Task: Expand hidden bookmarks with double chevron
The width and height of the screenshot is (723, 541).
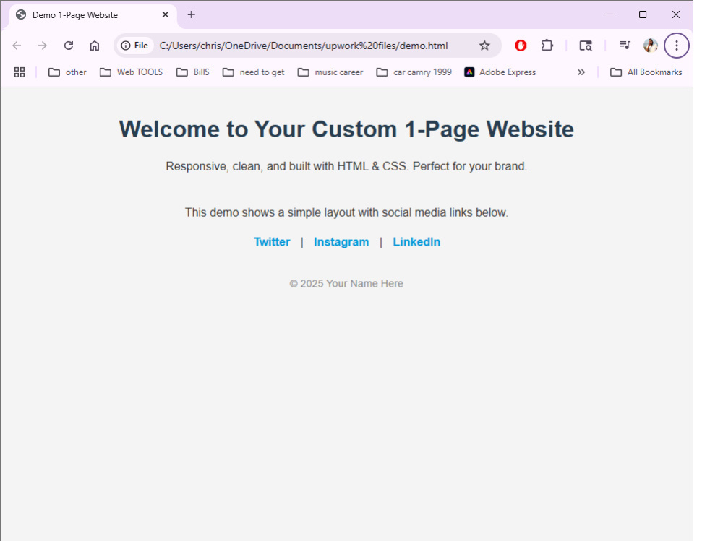Action: coord(581,72)
